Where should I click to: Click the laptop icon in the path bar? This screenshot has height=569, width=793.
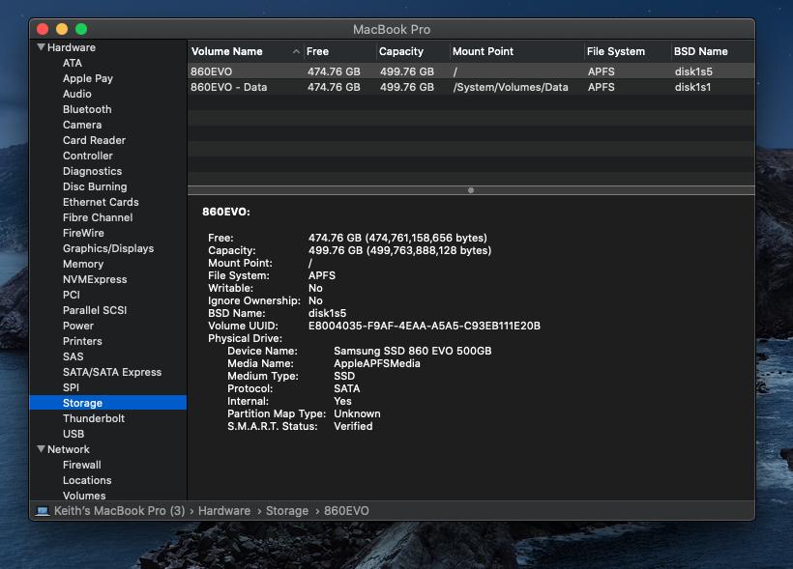pyautogui.click(x=43, y=510)
